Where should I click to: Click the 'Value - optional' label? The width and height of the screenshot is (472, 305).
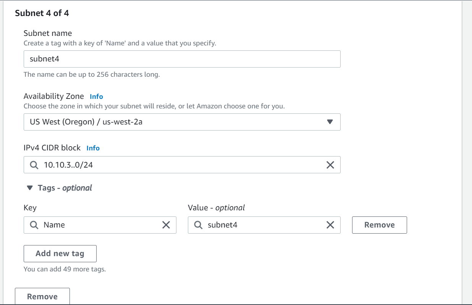217,208
